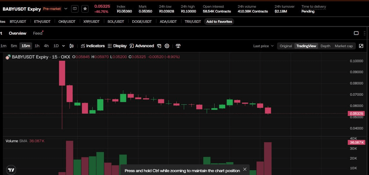Switch chart to TradingView view
Image resolution: width=369 pixels, height=175 pixels.
pyautogui.click(x=306, y=46)
